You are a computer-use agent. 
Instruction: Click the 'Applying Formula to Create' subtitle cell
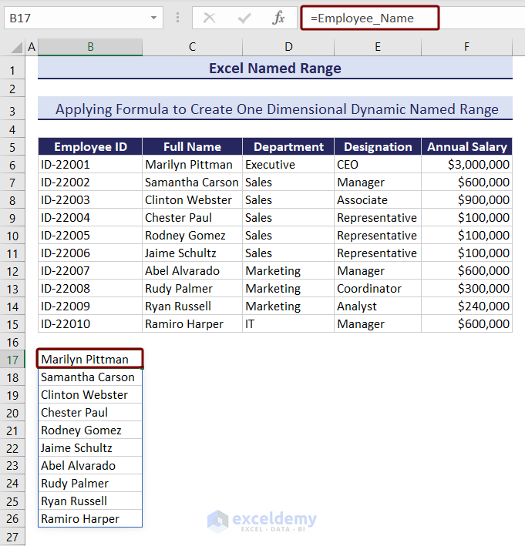[x=275, y=109]
